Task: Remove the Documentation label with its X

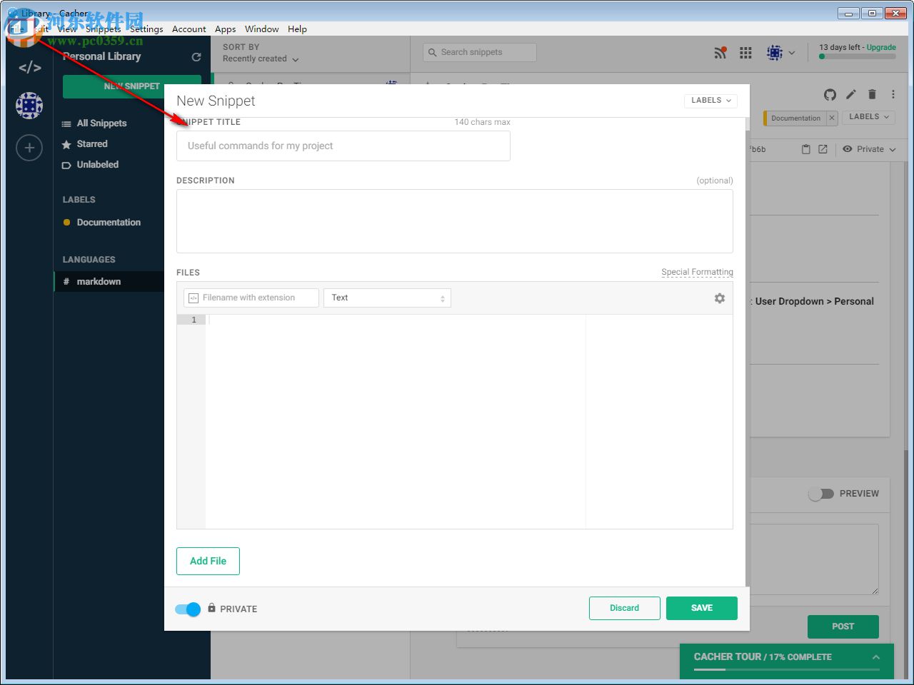Action: [832, 118]
